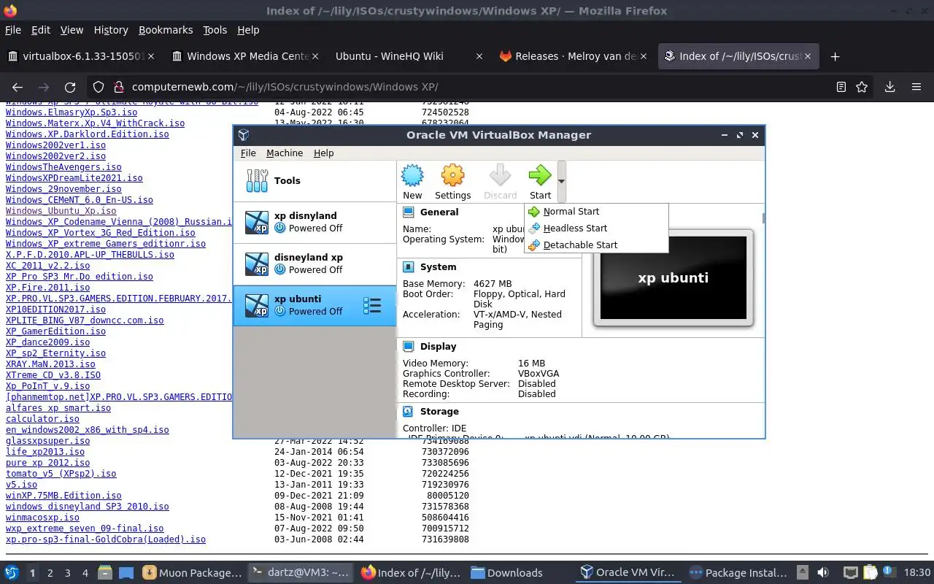Image resolution: width=934 pixels, height=584 pixels.
Task: Open calculator.iso link
Action: [42, 419]
